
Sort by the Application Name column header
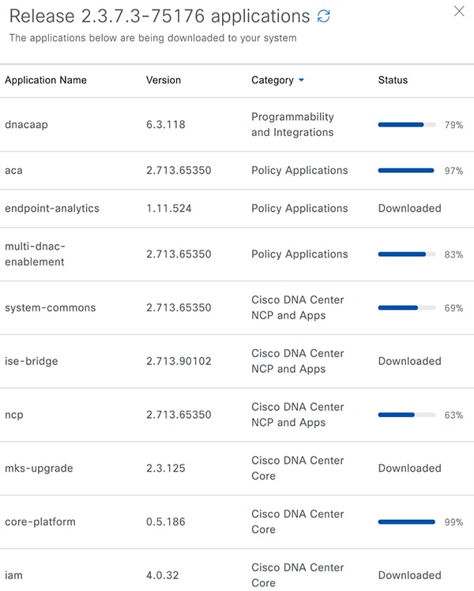tap(46, 80)
